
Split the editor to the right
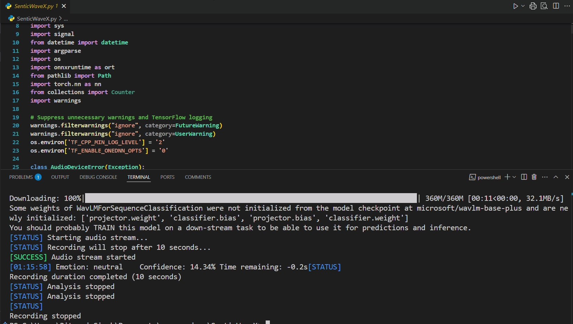(556, 6)
